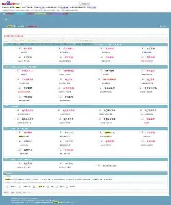Open the QQ综合交流 forum link
The image size is (171, 205).
click(110, 119)
